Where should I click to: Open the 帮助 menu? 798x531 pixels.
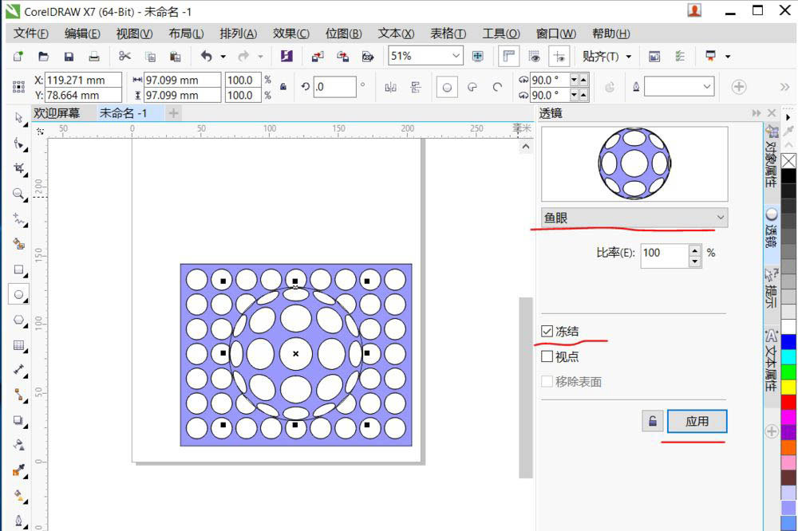click(x=610, y=33)
